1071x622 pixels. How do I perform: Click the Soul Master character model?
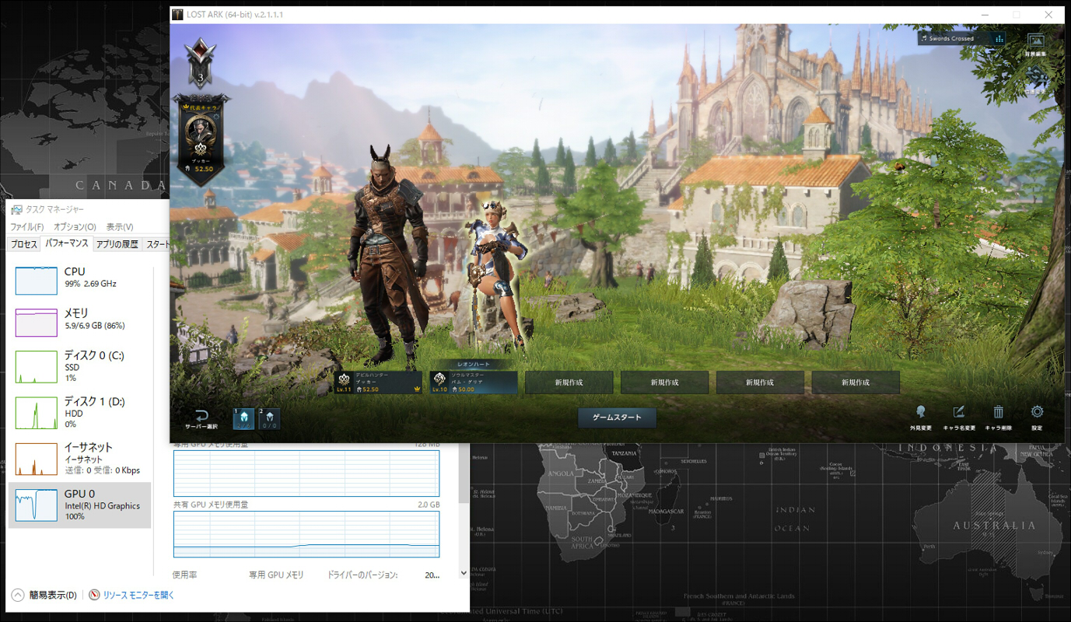(495, 274)
